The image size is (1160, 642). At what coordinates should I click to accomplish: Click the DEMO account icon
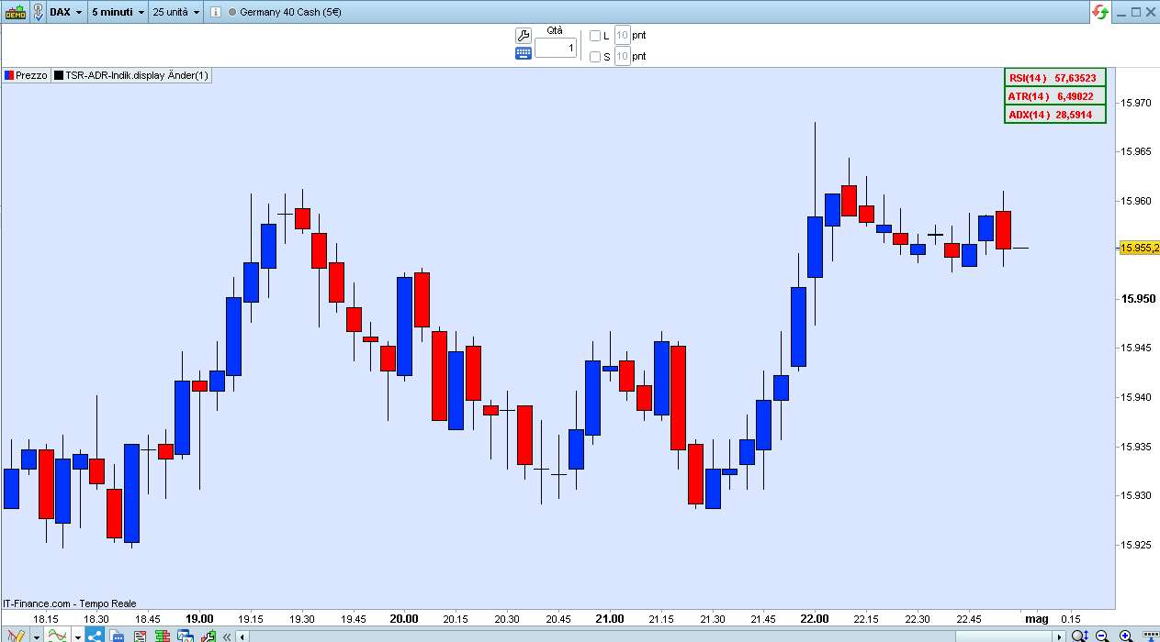coord(15,12)
